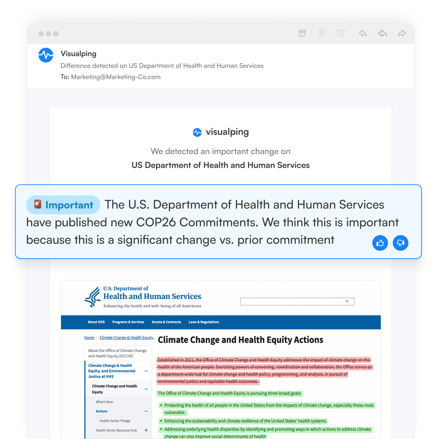Click the HHS eagle logo
Image resolution: width=439 pixels, height=439 pixels.
coord(92,297)
